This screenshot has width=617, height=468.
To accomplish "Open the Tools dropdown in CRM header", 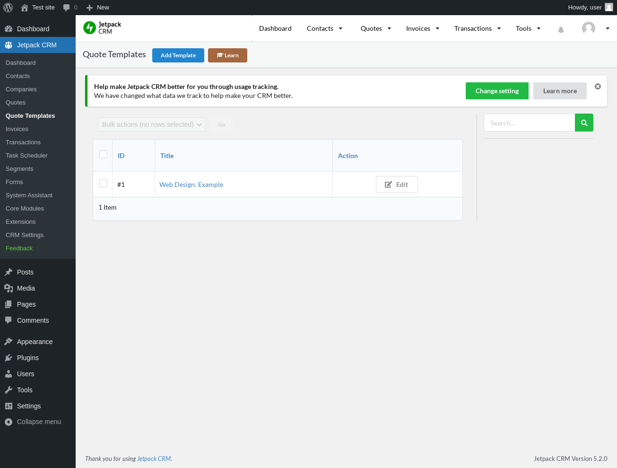I will [x=528, y=28].
